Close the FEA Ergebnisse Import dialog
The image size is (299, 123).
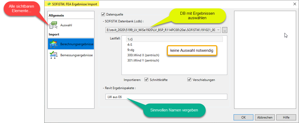(x=295, y=4)
